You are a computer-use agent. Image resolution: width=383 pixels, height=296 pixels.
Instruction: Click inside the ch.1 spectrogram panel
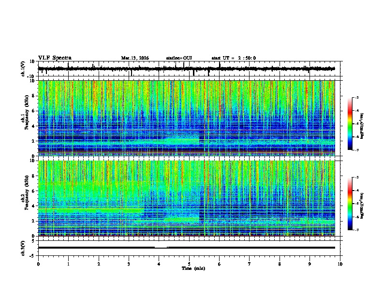186,118
